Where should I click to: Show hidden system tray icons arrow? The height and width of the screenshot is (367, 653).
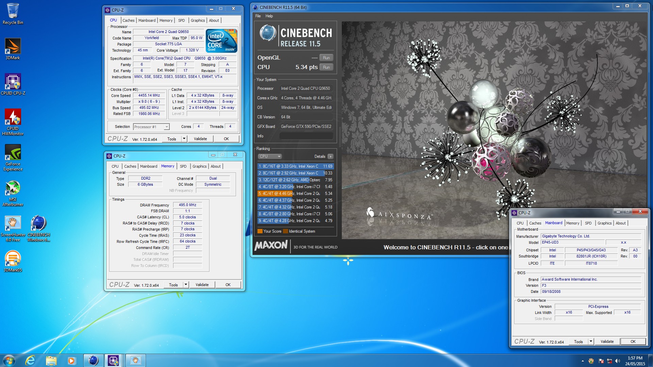point(583,361)
